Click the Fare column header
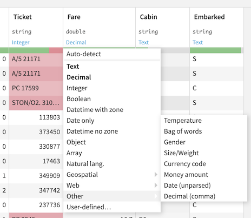This screenshot has height=218, width=251. 74,17
